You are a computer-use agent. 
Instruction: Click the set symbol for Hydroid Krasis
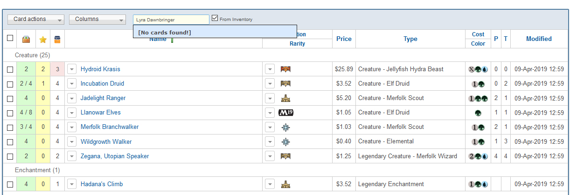click(285, 69)
